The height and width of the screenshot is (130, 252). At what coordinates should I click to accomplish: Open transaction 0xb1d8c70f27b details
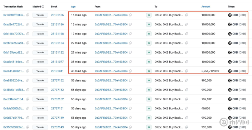(x=14, y=34)
